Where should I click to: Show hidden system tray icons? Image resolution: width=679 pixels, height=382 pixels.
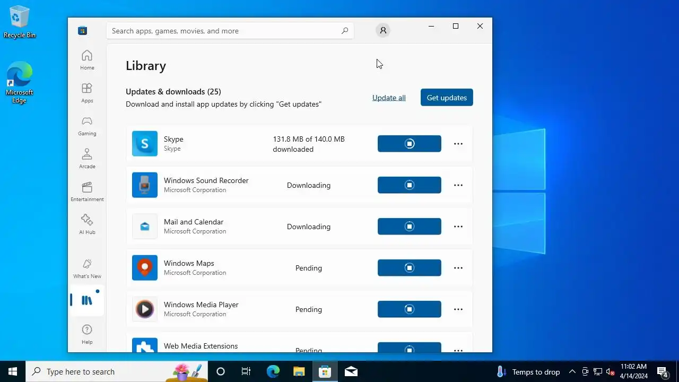click(572, 371)
